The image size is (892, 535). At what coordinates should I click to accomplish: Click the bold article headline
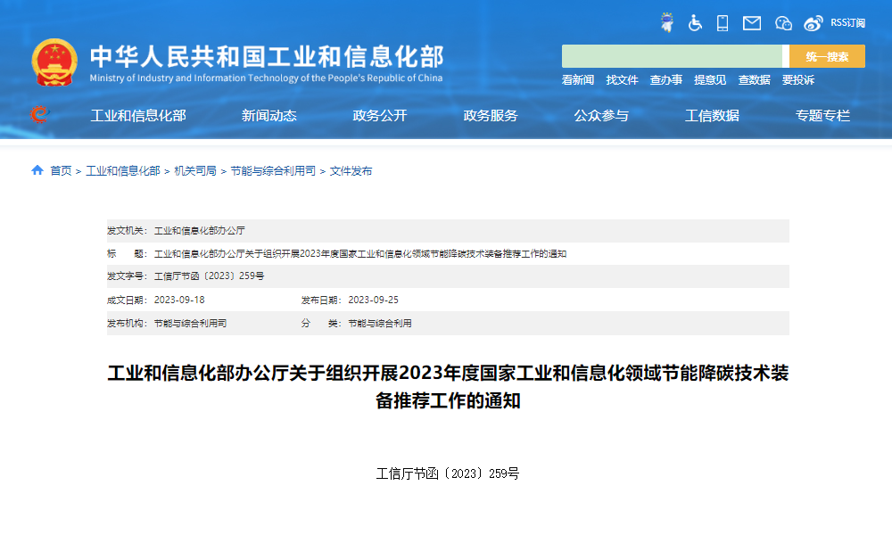[x=448, y=387]
